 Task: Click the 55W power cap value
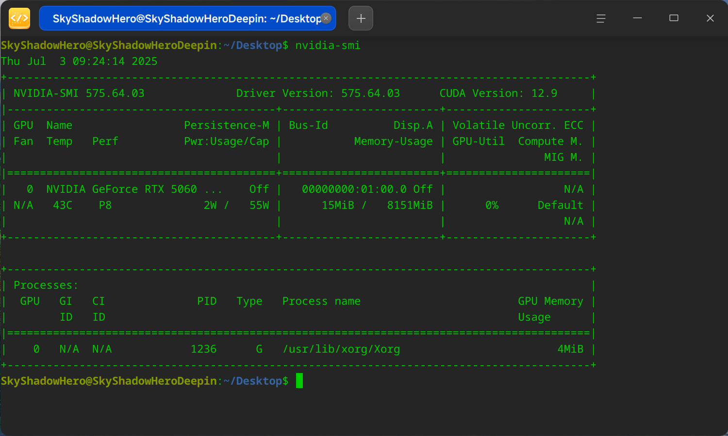point(259,205)
